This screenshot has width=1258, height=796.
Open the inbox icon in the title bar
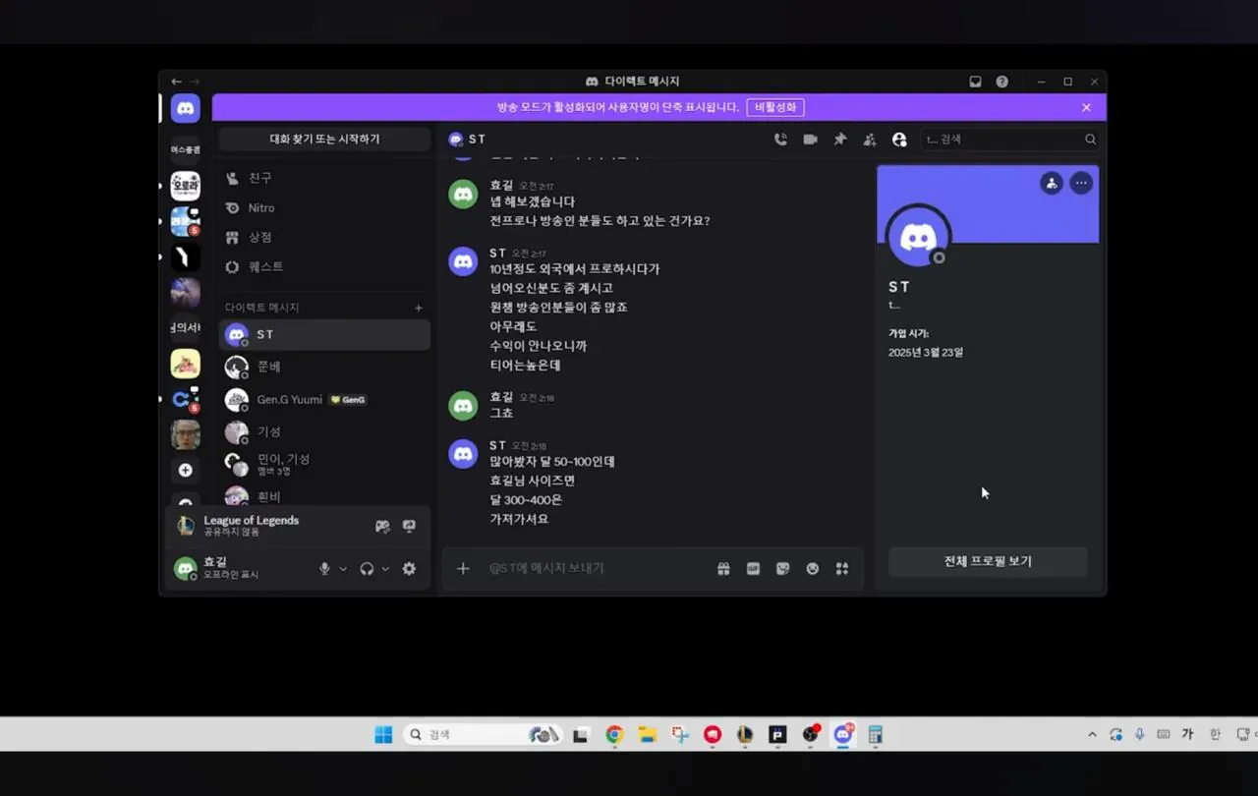point(975,82)
